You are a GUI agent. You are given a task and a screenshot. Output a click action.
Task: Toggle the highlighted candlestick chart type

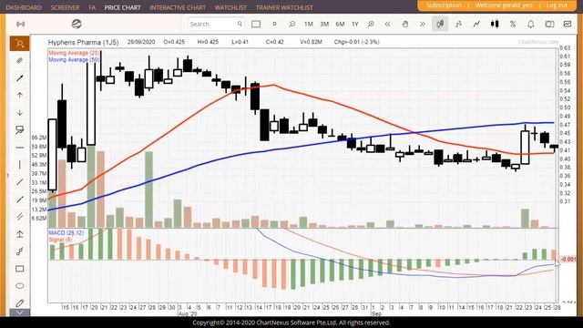click(x=440, y=24)
